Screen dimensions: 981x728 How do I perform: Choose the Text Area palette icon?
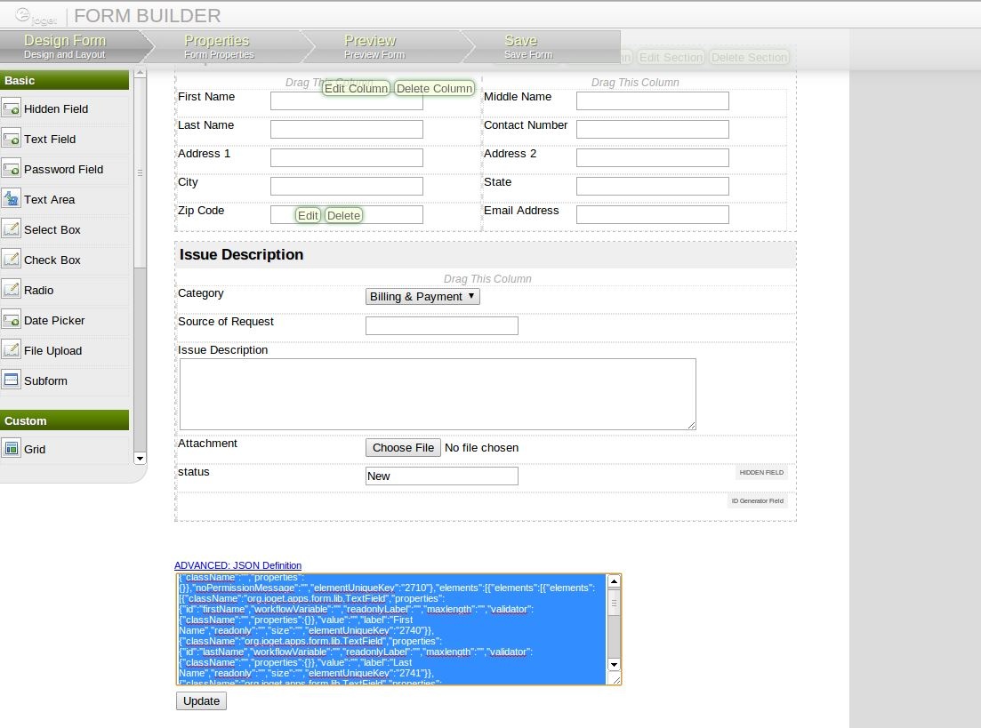12,200
